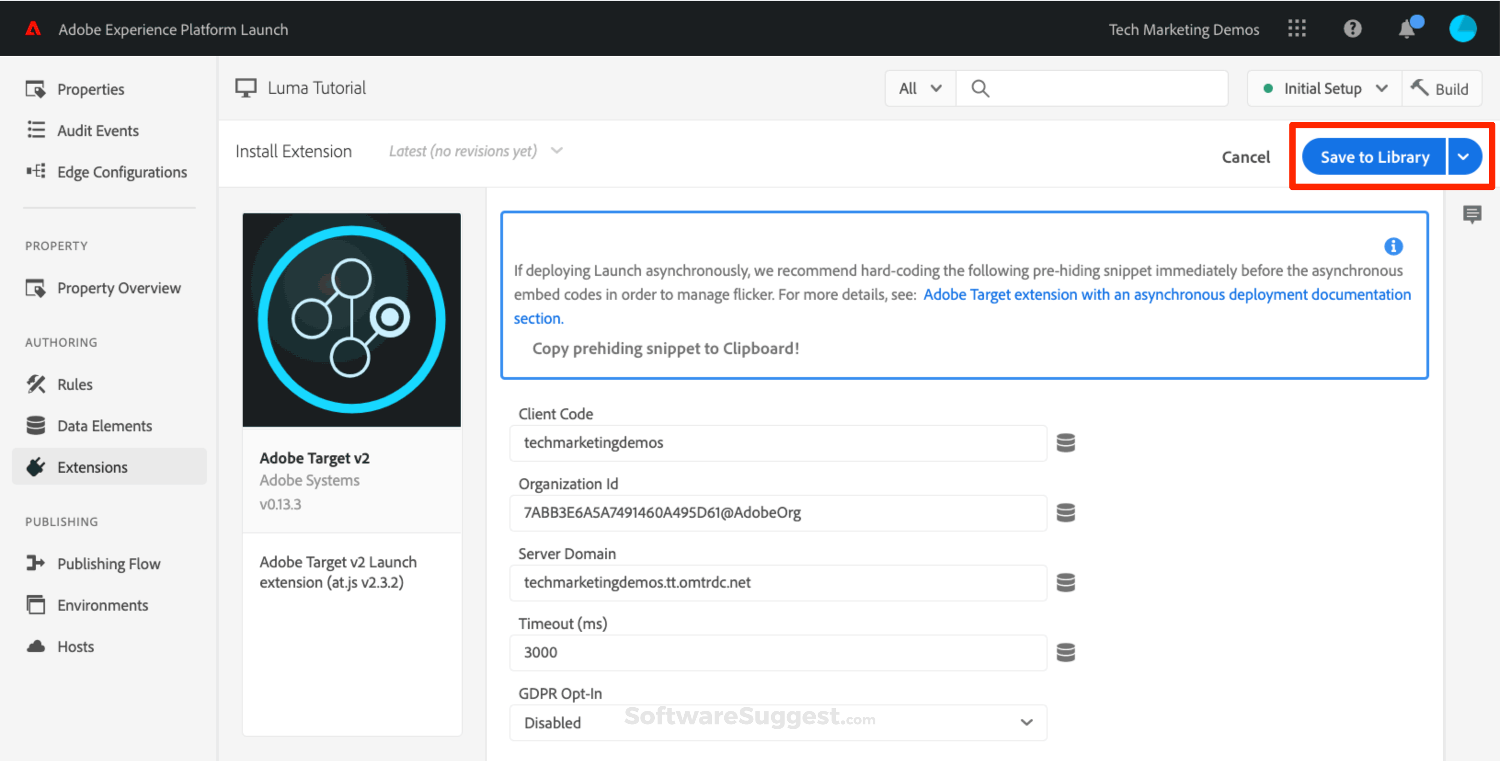Click the Save to Library button
The width and height of the screenshot is (1500, 761).
click(x=1373, y=156)
